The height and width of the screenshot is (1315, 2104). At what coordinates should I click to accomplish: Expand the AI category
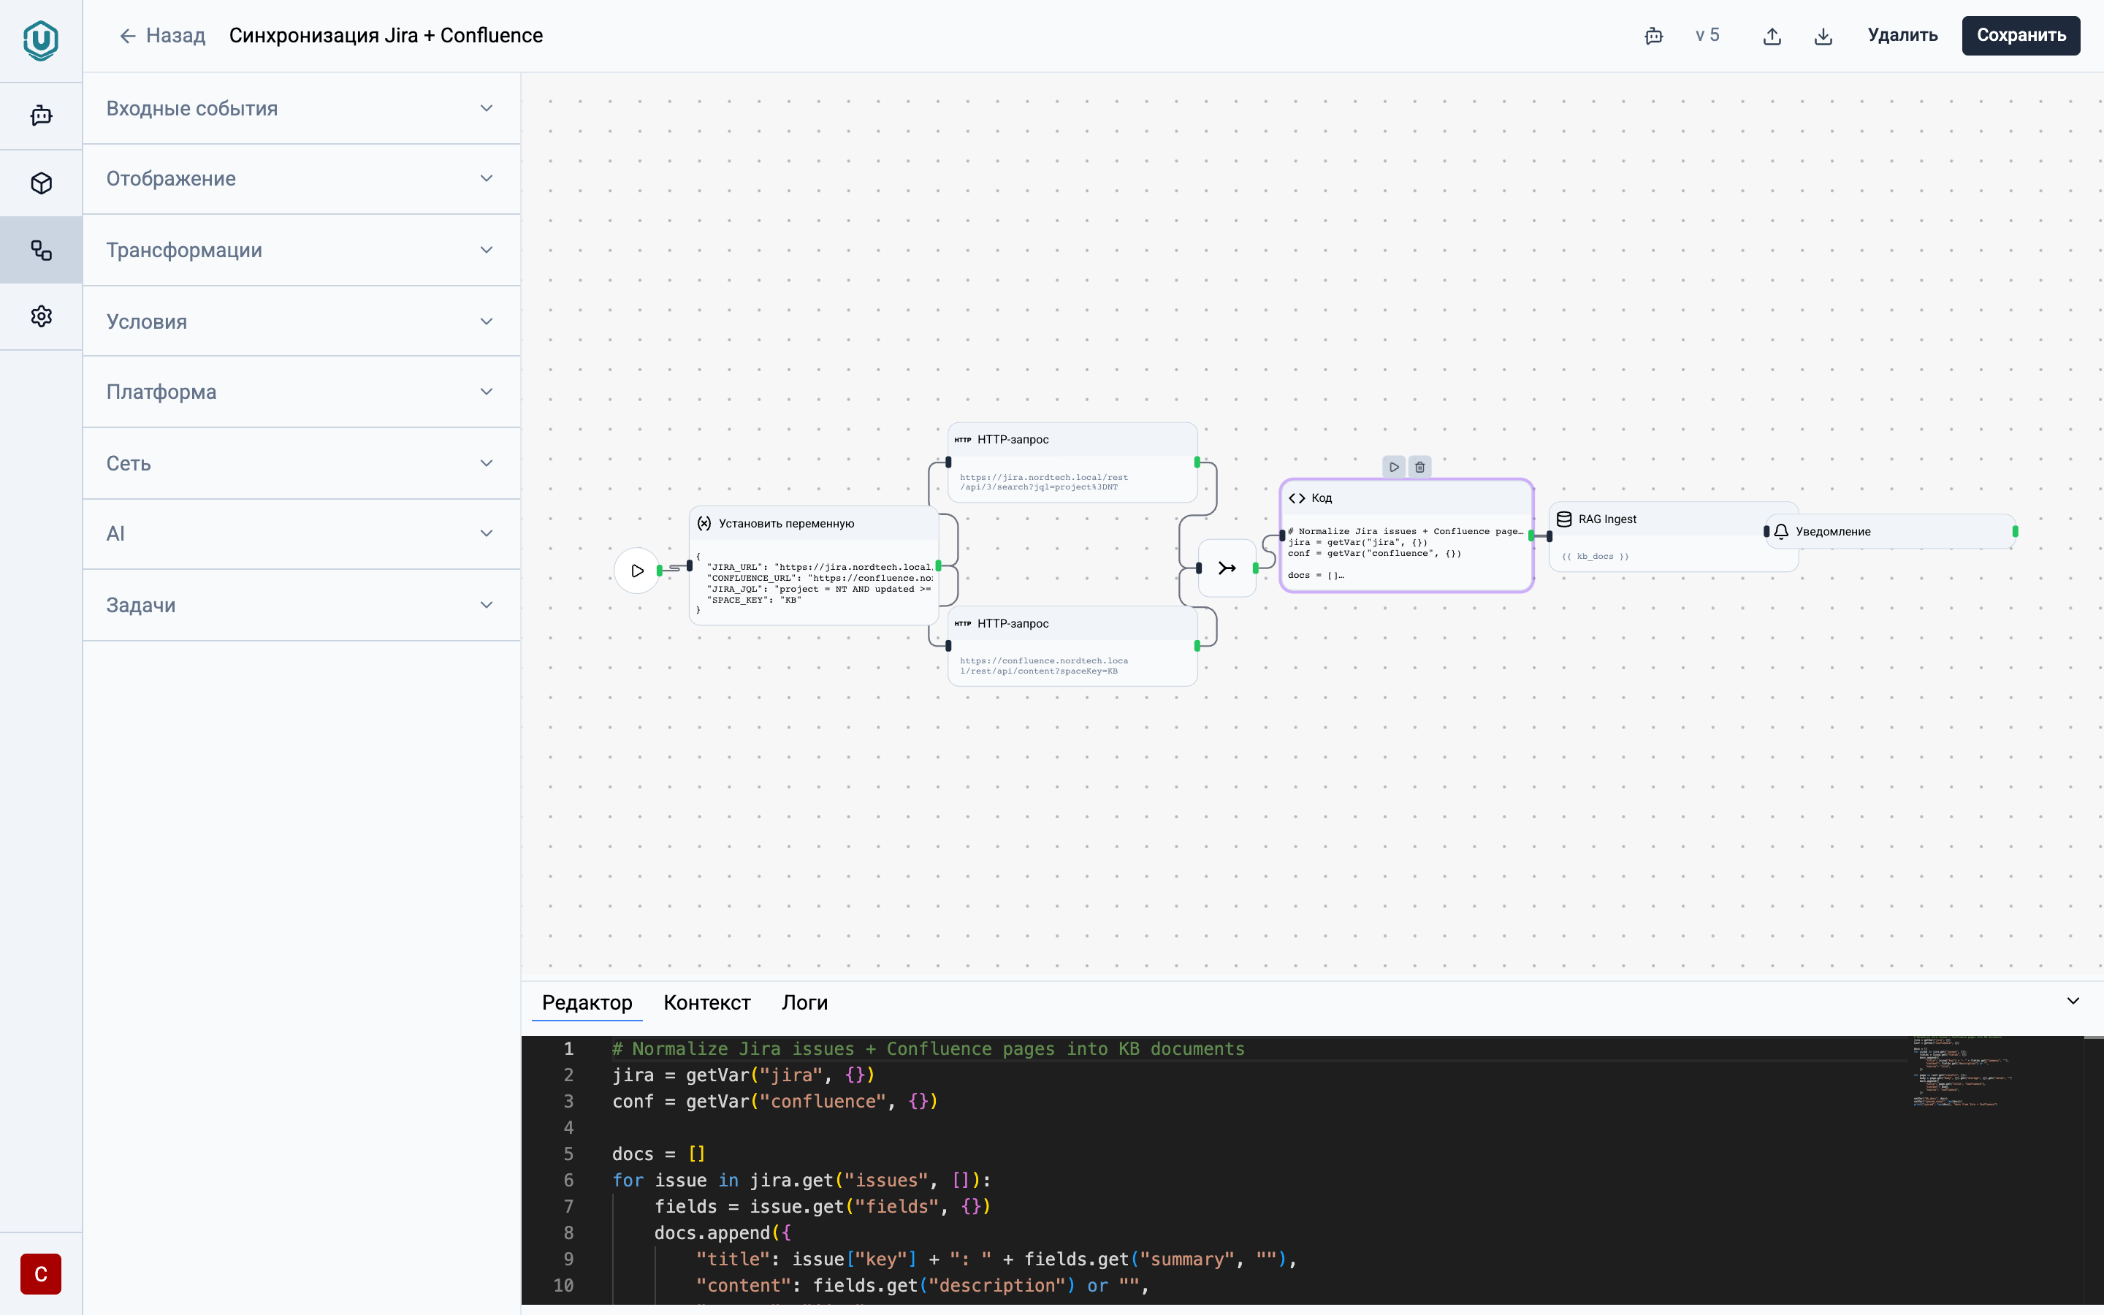click(x=302, y=534)
